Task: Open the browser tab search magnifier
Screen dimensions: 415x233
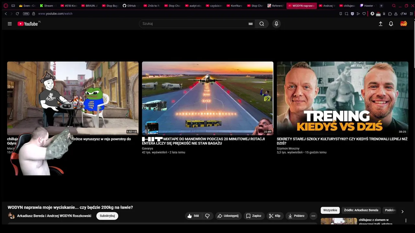Action: (x=394, y=6)
